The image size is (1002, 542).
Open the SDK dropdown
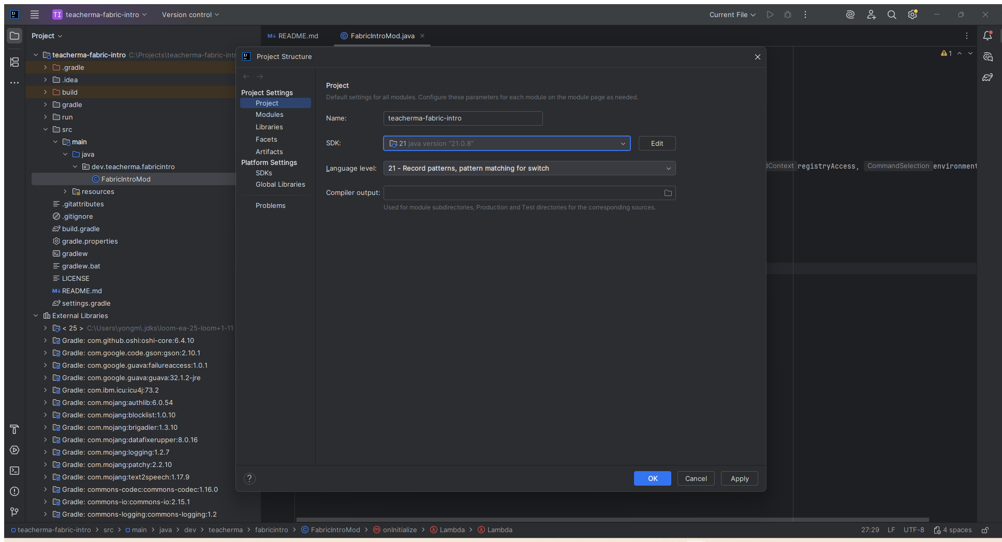click(x=507, y=143)
